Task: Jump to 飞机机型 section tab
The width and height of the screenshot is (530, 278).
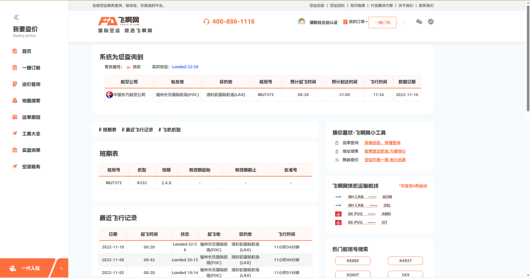Action: [x=170, y=130]
